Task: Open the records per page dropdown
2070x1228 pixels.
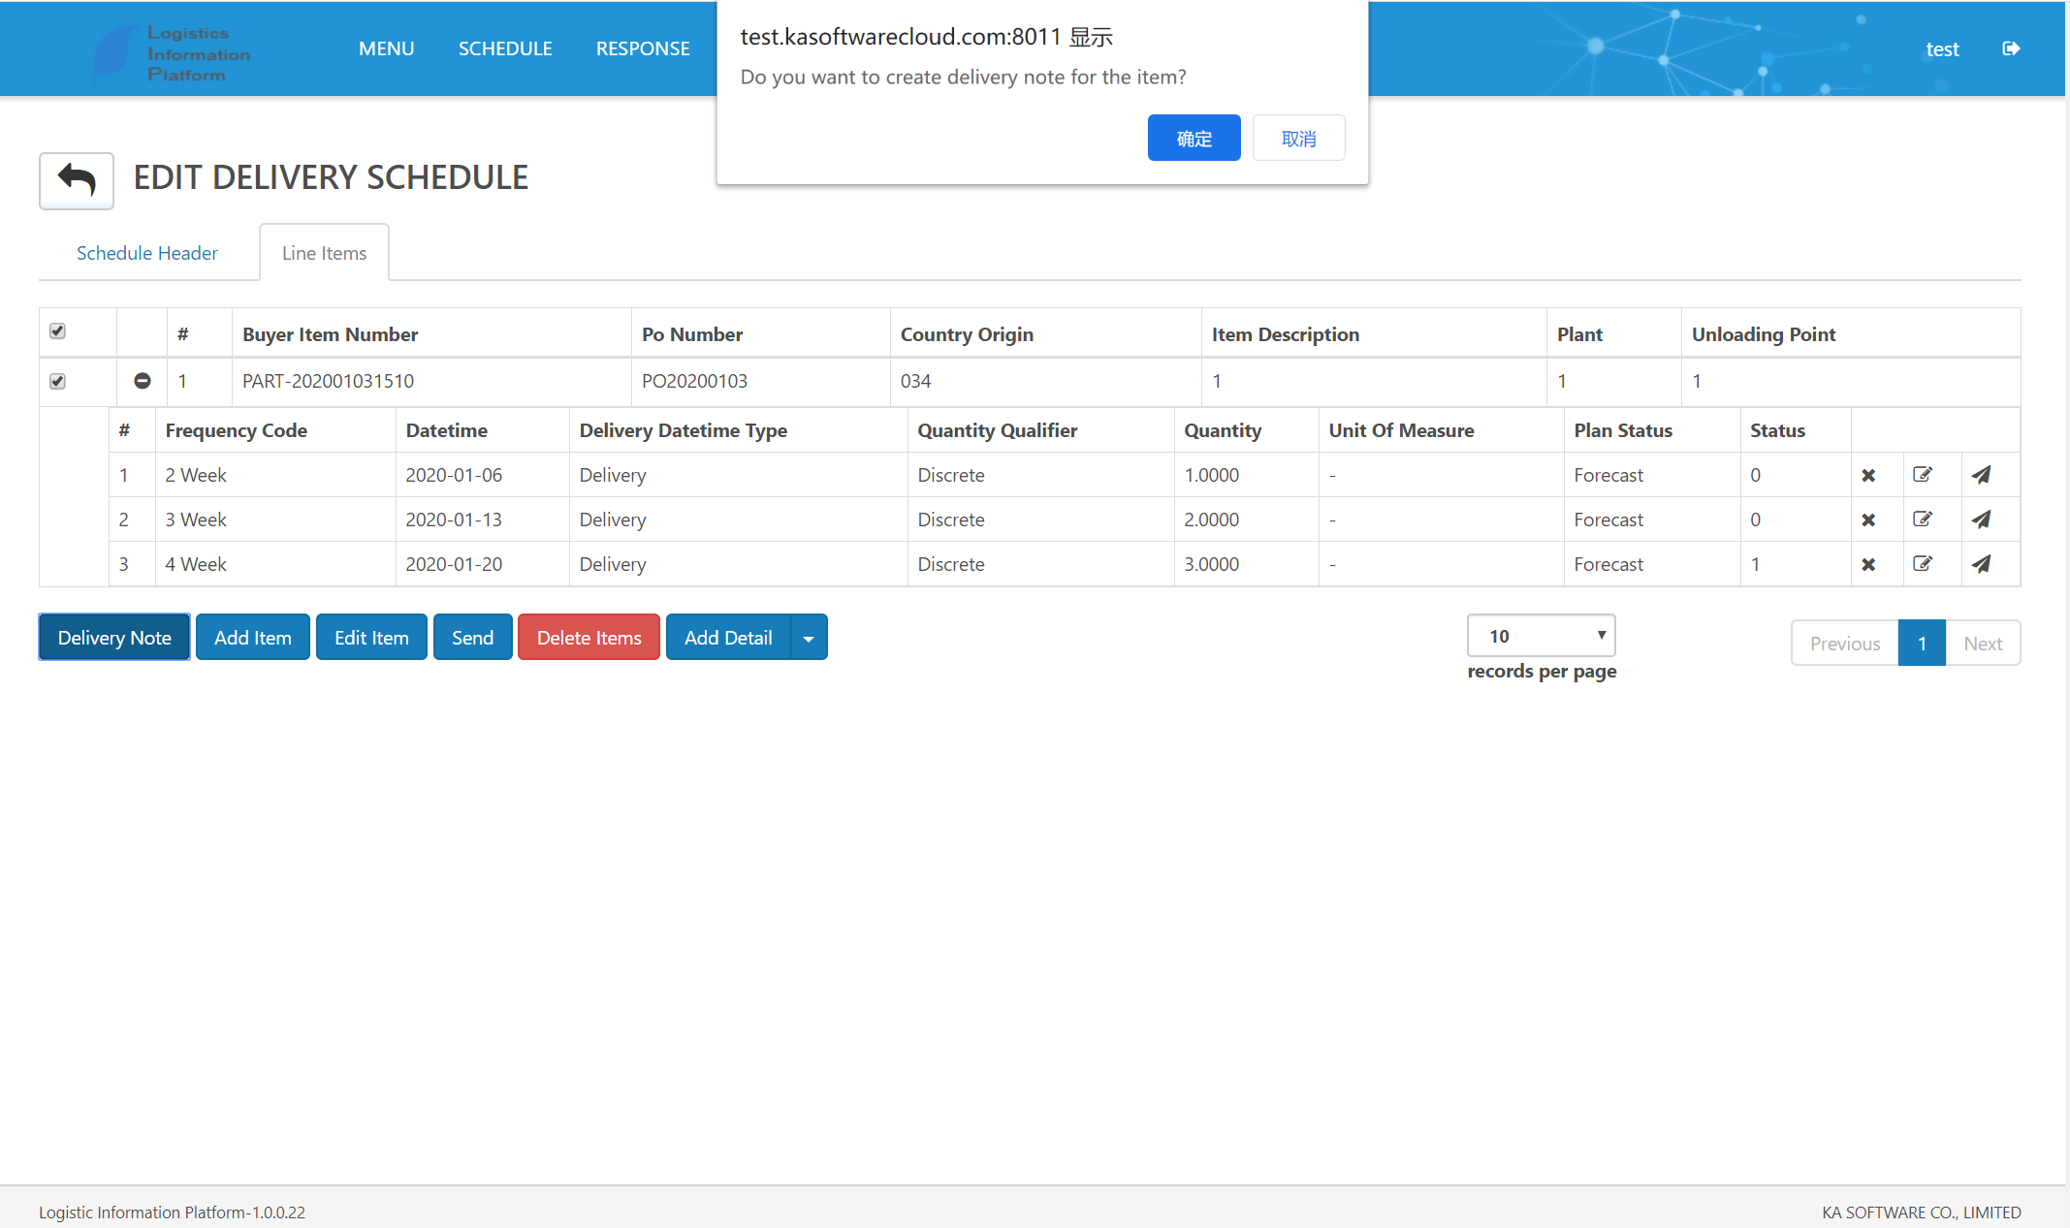Action: click(1542, 636)
